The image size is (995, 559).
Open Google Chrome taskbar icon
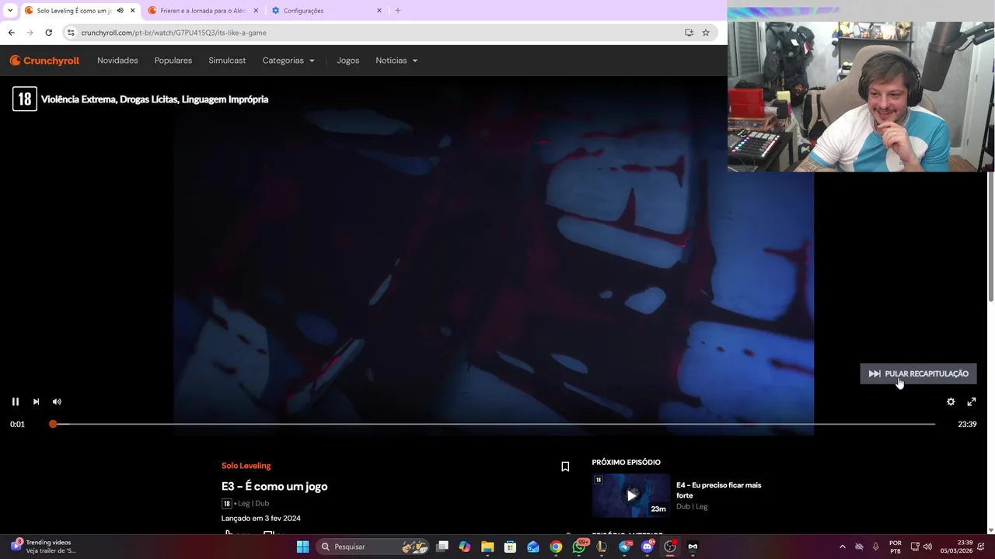556,547
